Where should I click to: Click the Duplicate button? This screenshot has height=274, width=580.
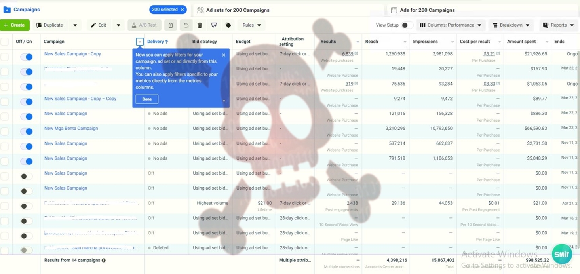pyautogui.click(x=50, y=25)
